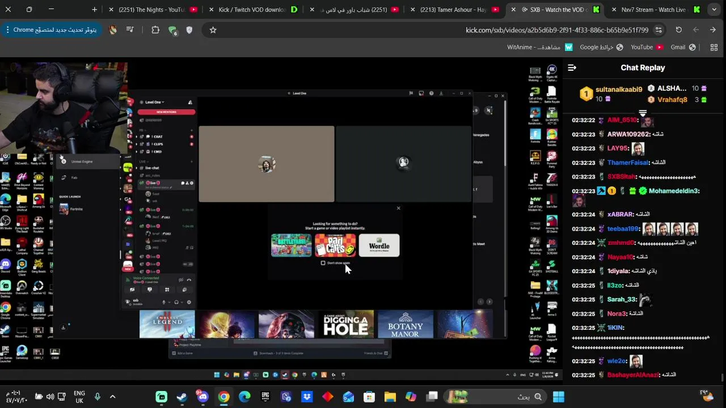Open the ENG UK language switcher
The width and height of the screenshot is (726, 408).
coord(79,397)
